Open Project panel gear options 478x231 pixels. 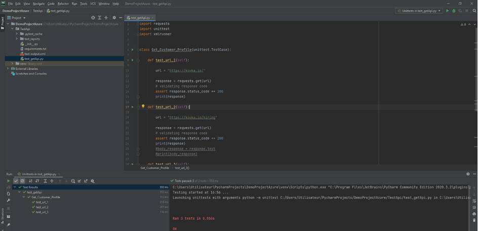pyautogui.click(x=114, y=18)
